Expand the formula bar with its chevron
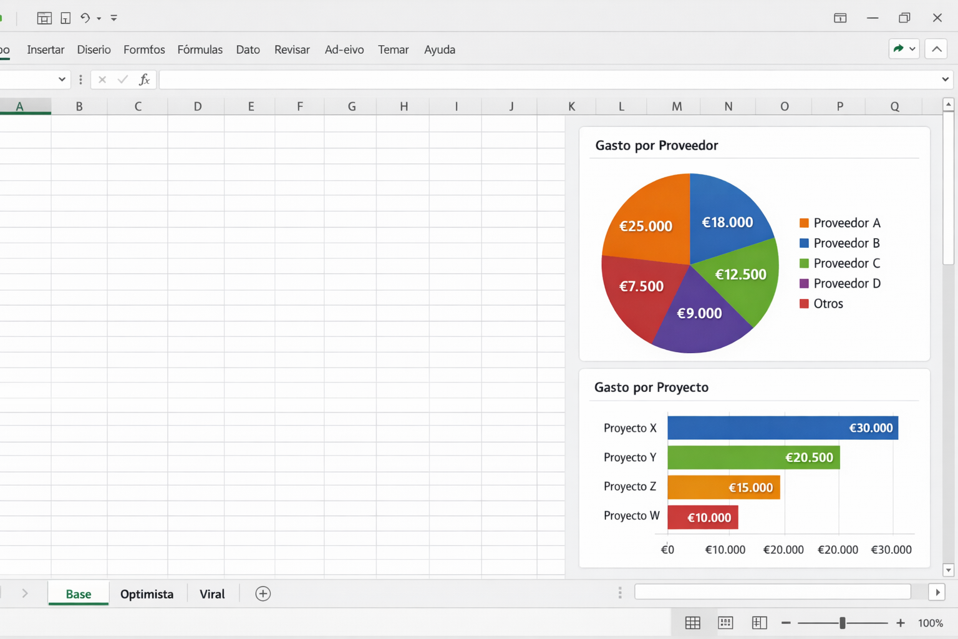This screenshot has height=639, width=958. pyautogui.click(x=945, y=79)
